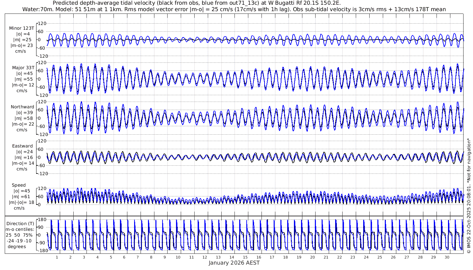The width and height of the screenshot is (473, 270).
Task: Click day 20 on the date axis
Action: (313, 257)
